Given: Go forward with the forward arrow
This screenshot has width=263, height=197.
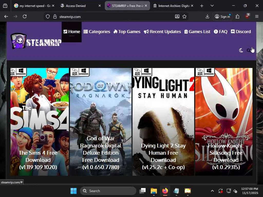Looking at the screenshot, I should click(15, 16).
